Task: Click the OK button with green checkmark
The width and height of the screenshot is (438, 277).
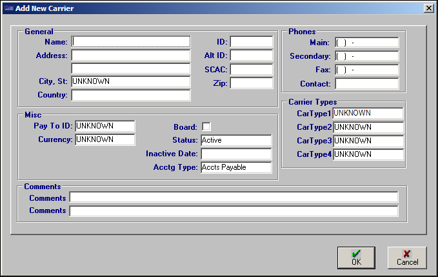Action: pyautogui.click(x=355, y=258)
